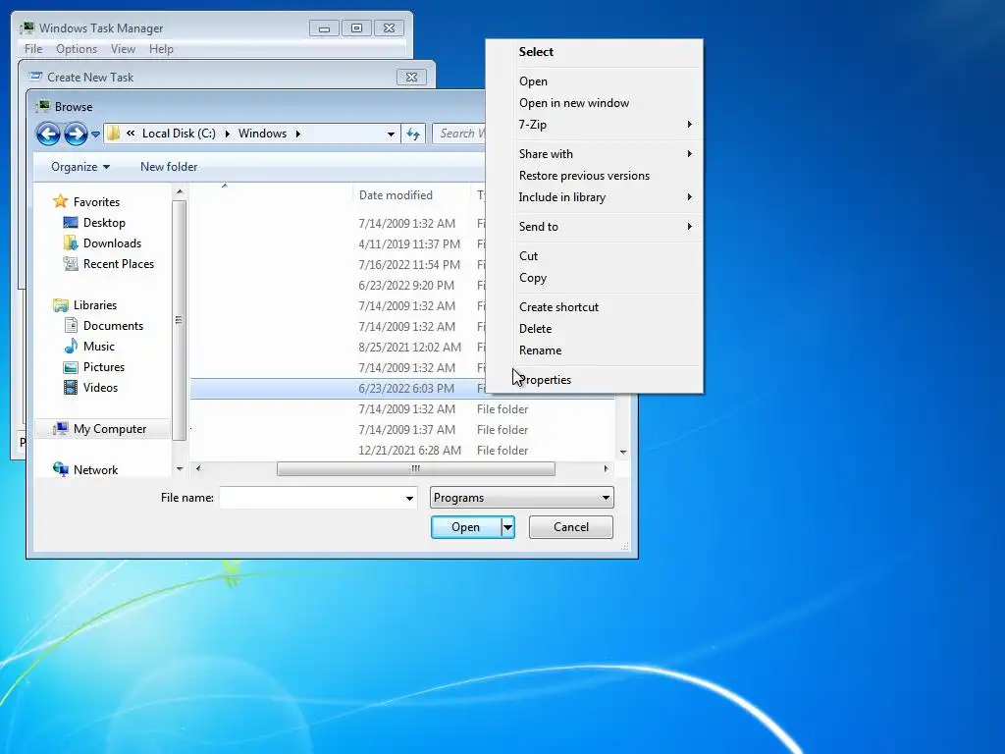This screenshot has height=754, width=1005.
Task: Choose Create shortcut in context menu
Action: point(558,307)
